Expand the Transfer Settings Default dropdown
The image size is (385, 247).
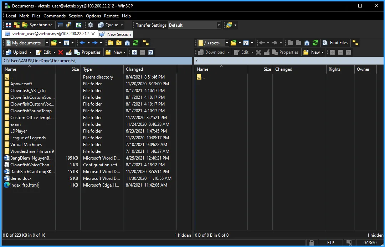(219, 25)
